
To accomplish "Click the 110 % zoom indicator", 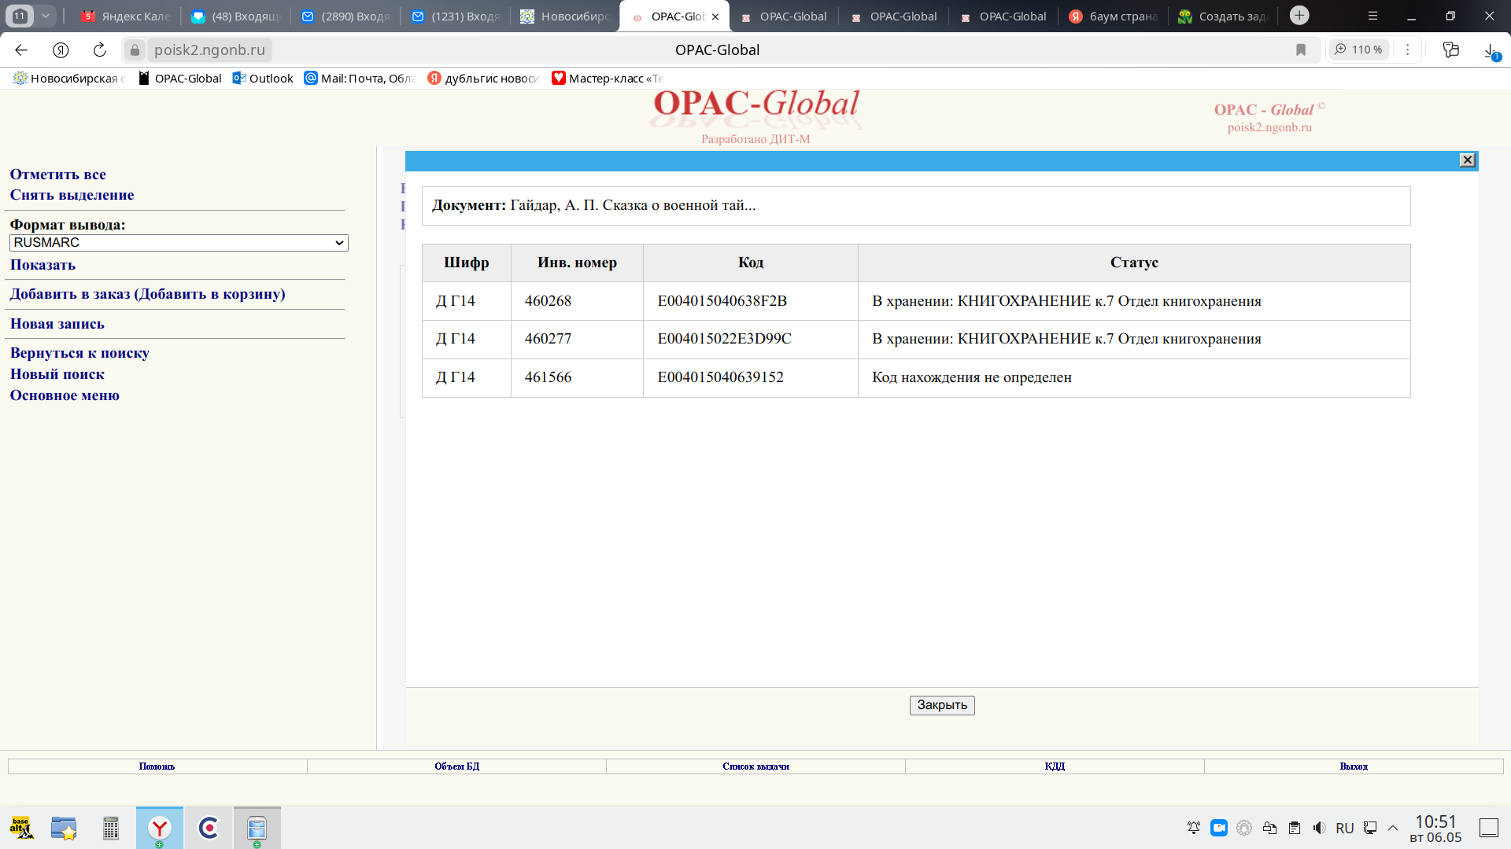I will point(1359,50).
